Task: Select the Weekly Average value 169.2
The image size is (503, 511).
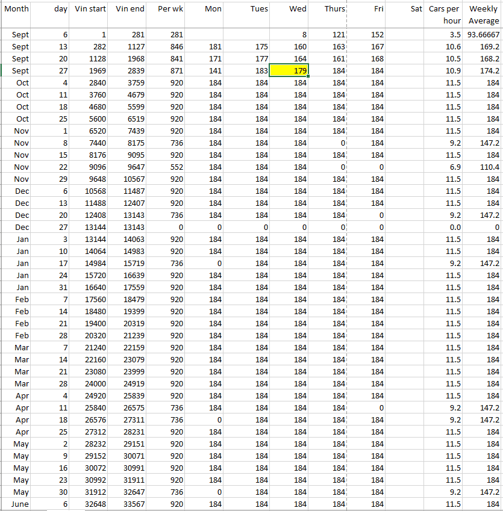Action: click(x=483, y=46)
